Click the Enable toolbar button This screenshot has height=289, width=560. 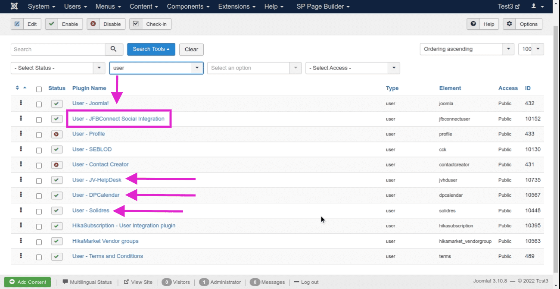click(x=64, y=24)
